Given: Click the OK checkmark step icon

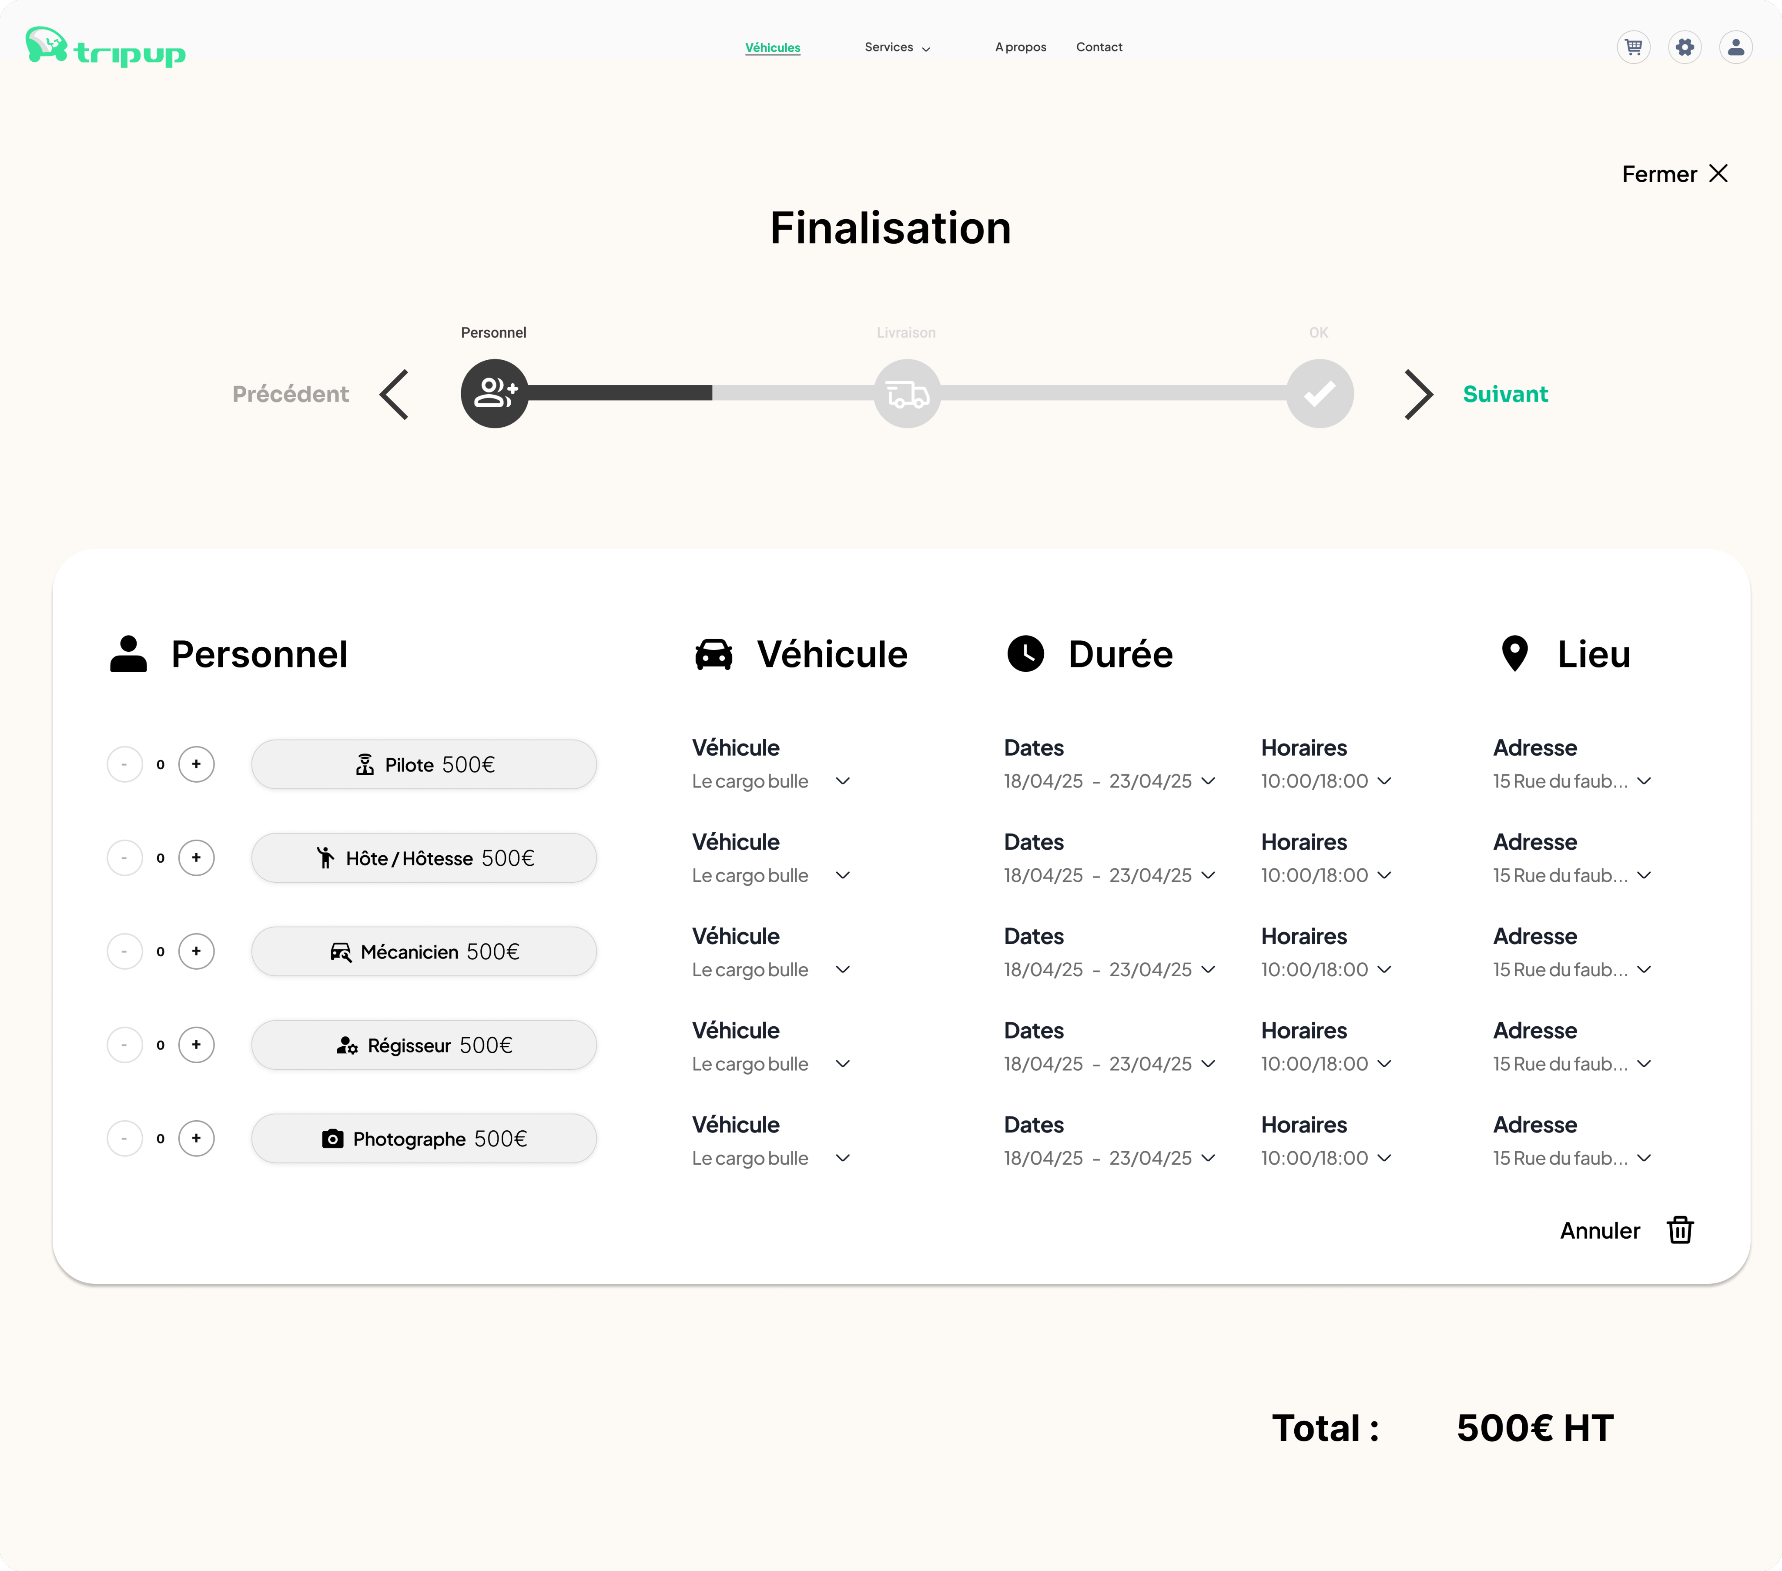Looking at the screenshot, I should click(x=1319, y=394).
